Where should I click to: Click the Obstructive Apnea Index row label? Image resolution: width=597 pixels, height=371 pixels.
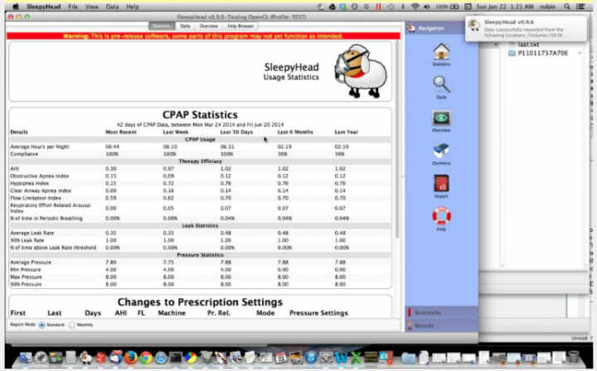click(39, 176)
